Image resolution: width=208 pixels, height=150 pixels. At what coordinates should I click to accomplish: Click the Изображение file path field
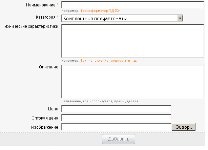coord(116,127)
